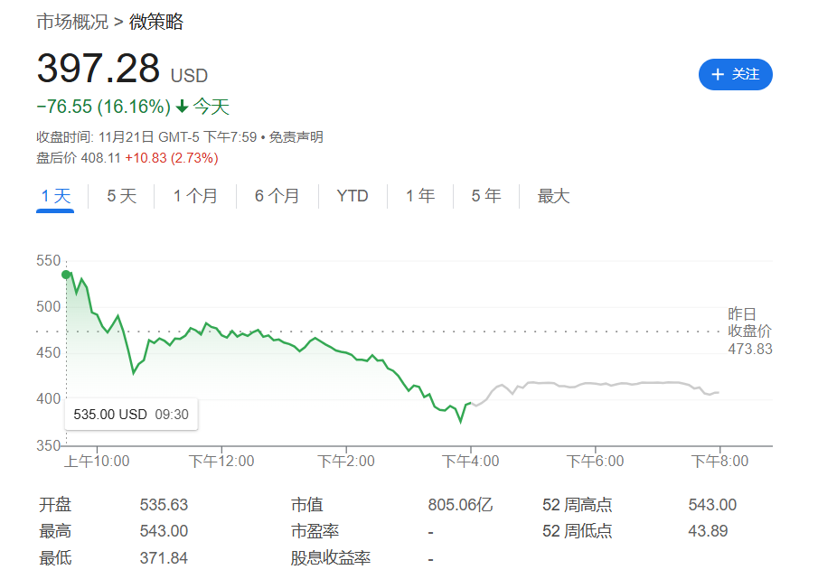Click the 52 周低点 value 43.89
The width and height of the screenshot is (818, 579).
(x=708, y=531)
